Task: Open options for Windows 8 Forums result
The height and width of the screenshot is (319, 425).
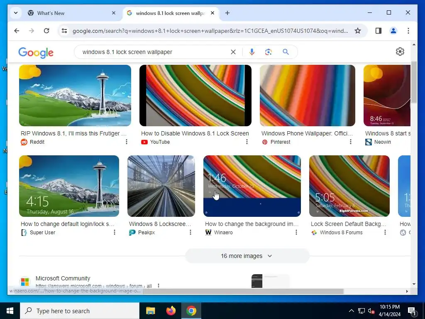Action: click(385, 232)
